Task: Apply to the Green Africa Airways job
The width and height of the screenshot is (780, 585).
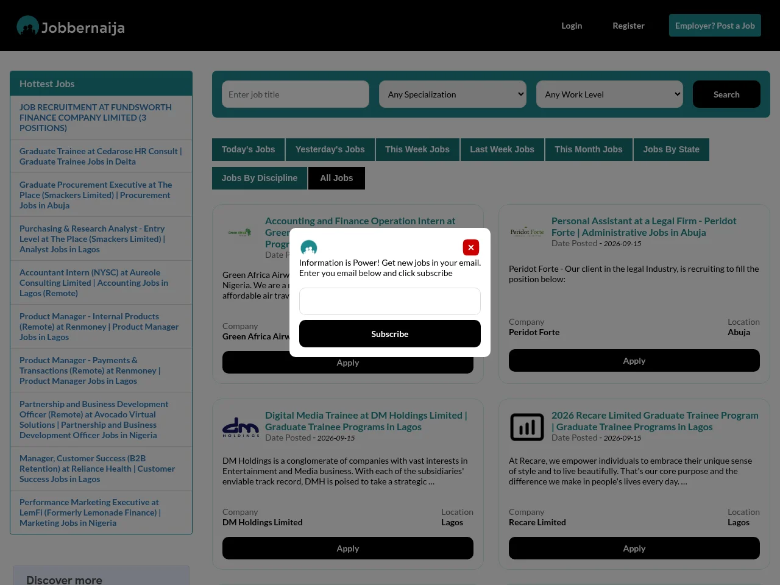Action: click(348, 364)
